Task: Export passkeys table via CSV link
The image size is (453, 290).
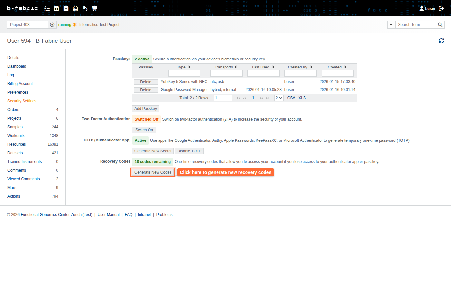Action: tap(291, 98)
